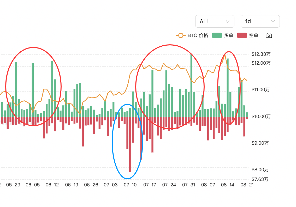Click the 08-21 date label on axis
The height and width of the screenshot is (207, 296).
[x=247, y=185]
